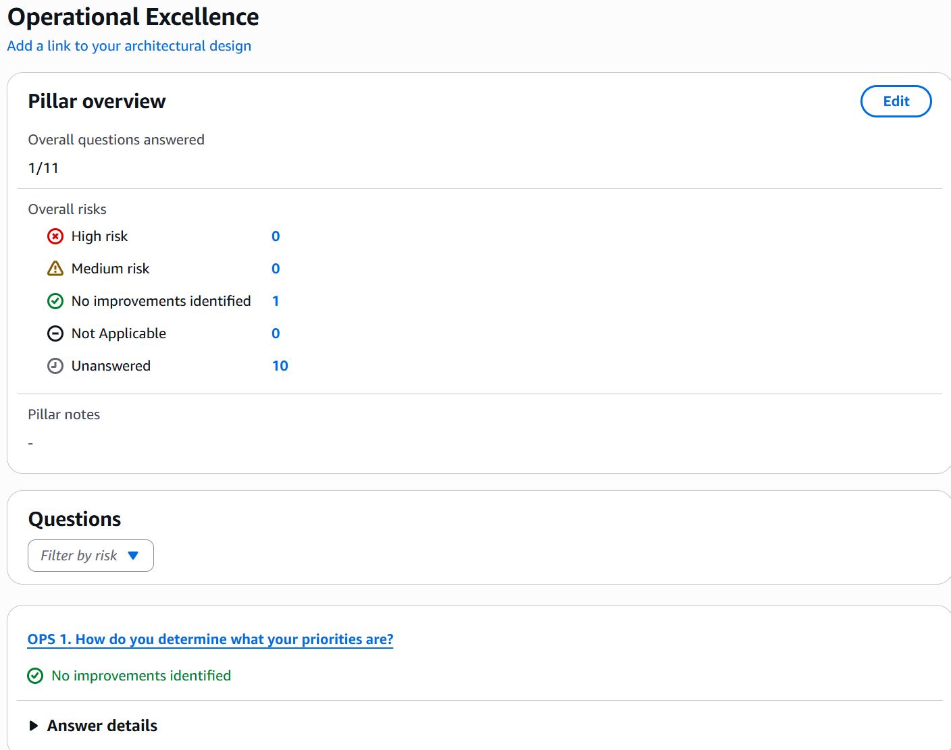Click the Pillar overview heading

97,101
